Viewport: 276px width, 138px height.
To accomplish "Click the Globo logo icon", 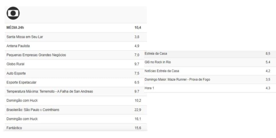I will 13,13.
